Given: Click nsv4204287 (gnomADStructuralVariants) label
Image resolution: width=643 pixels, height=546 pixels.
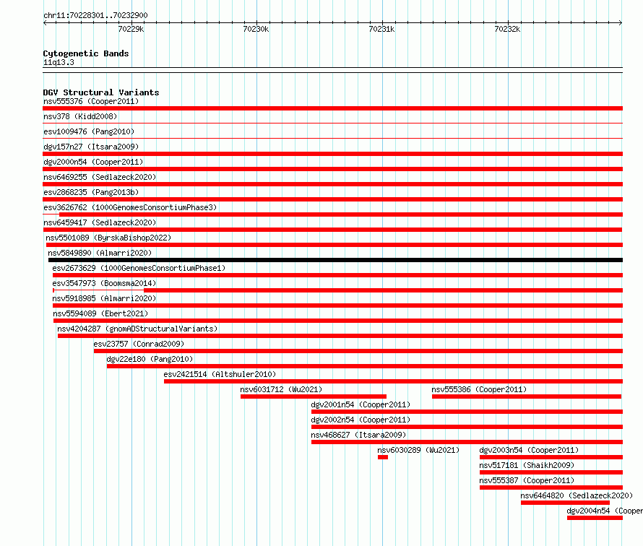Looking at the screenshot, I should tap(137, 329).
